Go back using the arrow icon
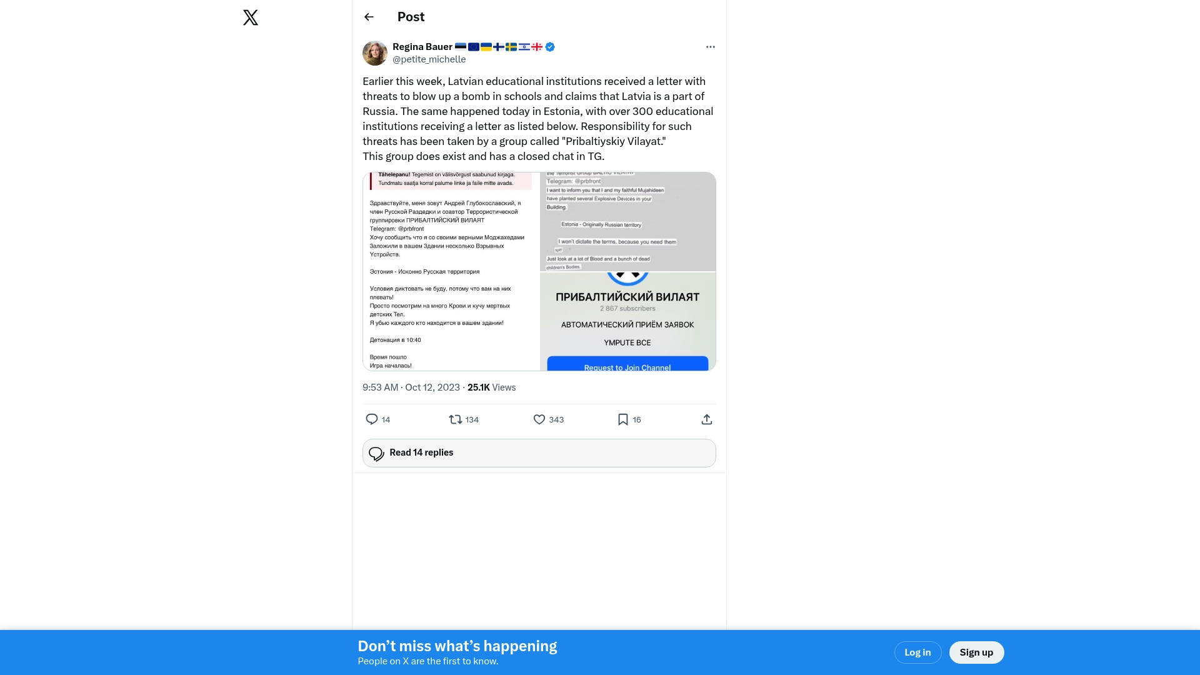The height and width of the screenshot is (675, 1200). tap(369, 17)
